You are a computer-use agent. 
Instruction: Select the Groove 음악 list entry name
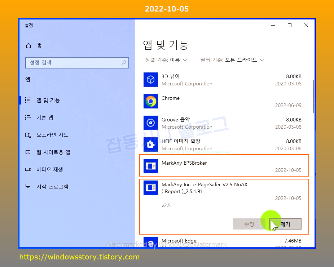pos(176,120)
